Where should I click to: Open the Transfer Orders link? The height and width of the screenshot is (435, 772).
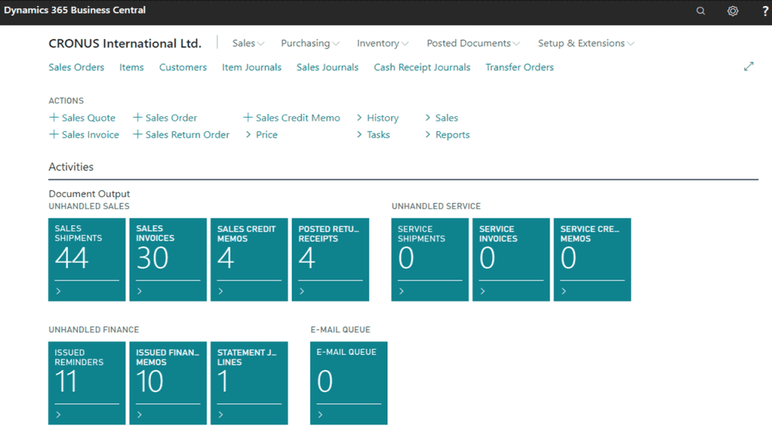[x=519, y=67]
